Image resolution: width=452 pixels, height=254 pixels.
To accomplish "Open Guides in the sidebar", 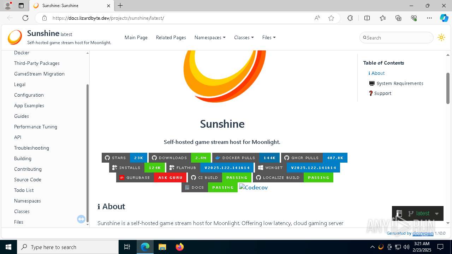I will coord(22,116).
